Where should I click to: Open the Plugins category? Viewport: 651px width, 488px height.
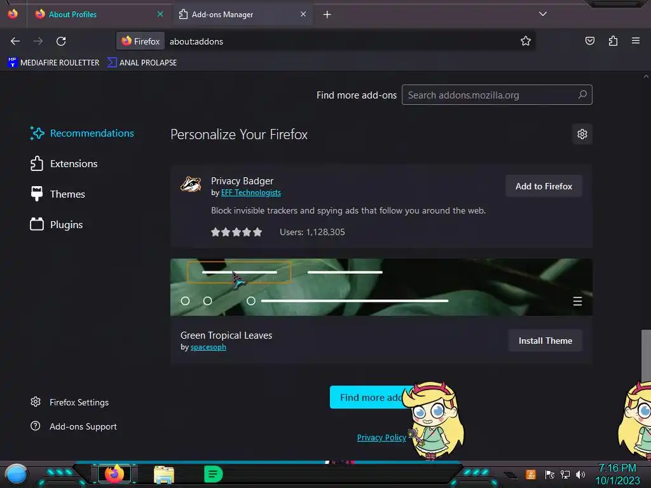tap(57, 224)
